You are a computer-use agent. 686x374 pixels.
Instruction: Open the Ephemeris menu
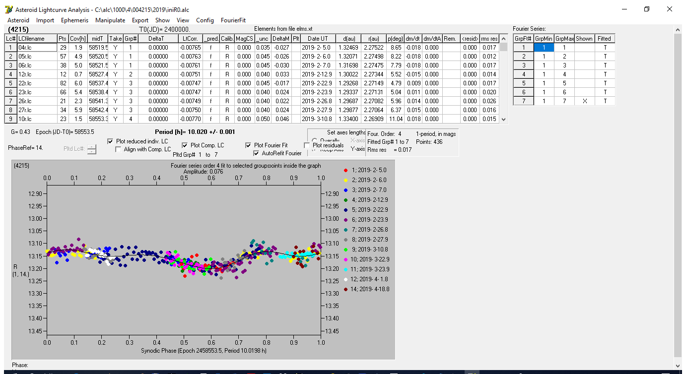tap(74, 20)
